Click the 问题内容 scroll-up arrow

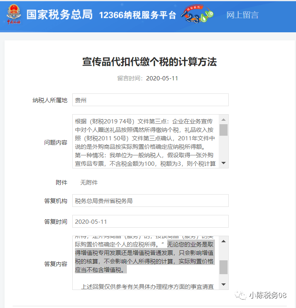point(223,120)
